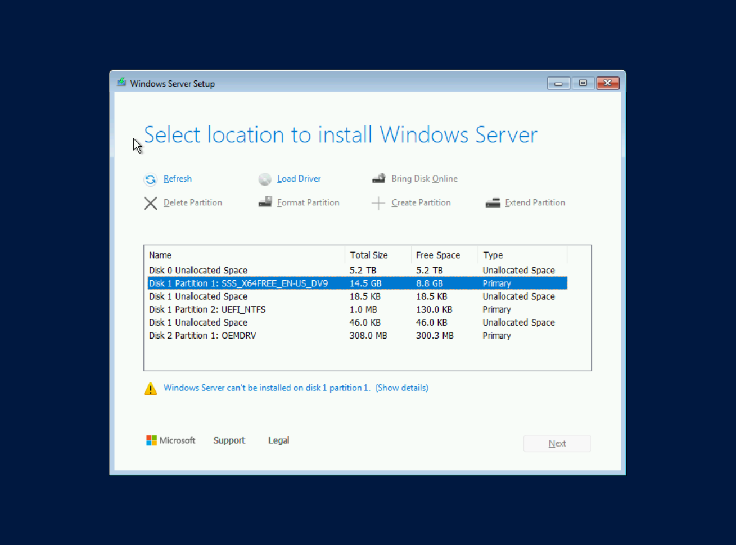The width and height of the screenshot is (736, 545).
Task: Click the Windows Server Setup title bar icon
Action: [x=121, y=83]
